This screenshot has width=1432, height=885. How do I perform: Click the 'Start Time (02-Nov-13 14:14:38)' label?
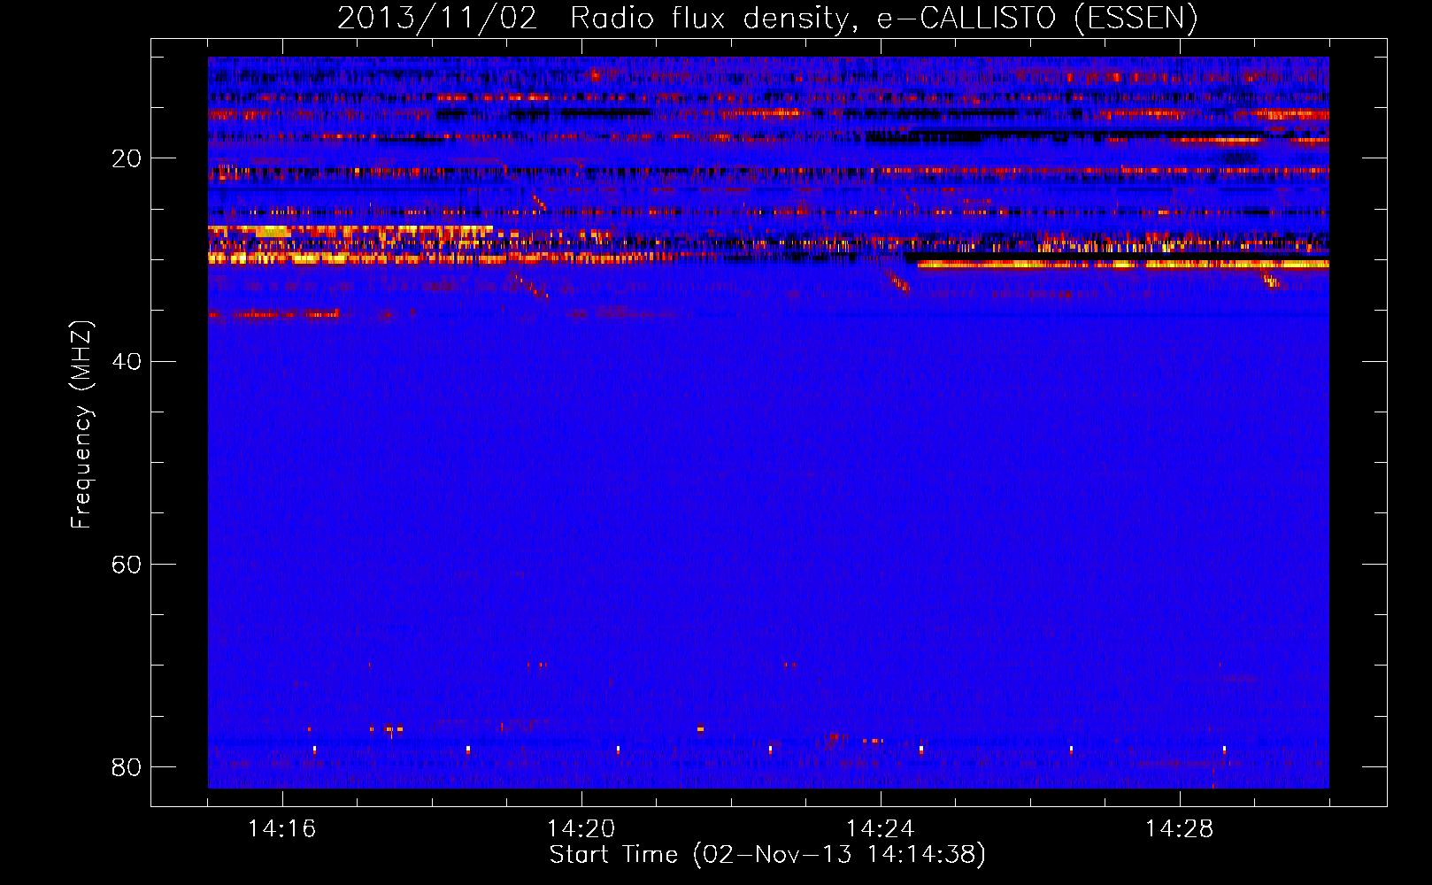click(x=767, y=855)
